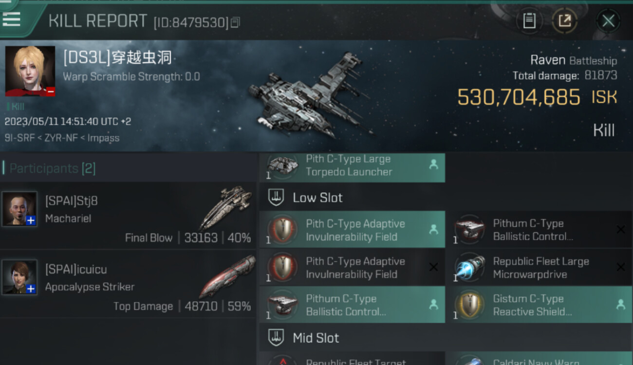The width and height of the screenshot is (633, 365).
Task: Open Stj8 pilot portrait
Action: (19, 209)
